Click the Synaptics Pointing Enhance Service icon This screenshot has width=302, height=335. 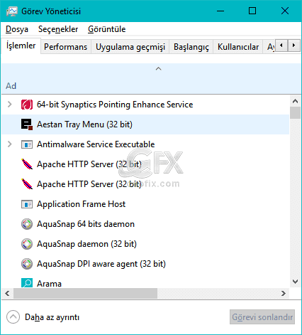point(27,105)
